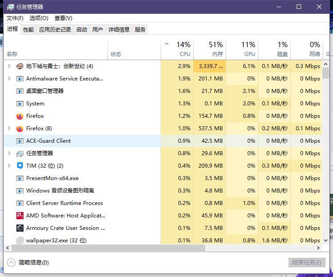Click the horizontal scrollbar right arrow
333x277 pixels.
(x=318, y=248)
